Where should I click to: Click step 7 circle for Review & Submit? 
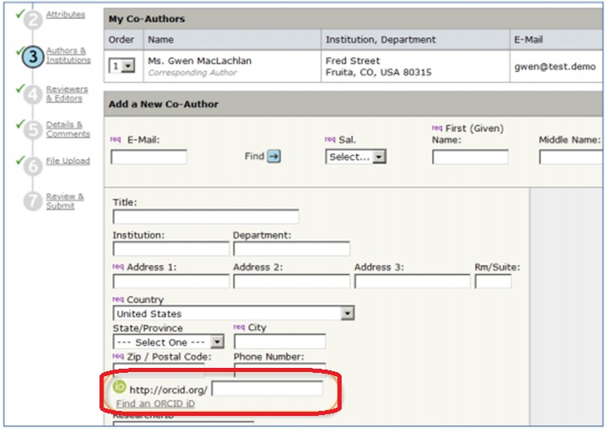32,201
